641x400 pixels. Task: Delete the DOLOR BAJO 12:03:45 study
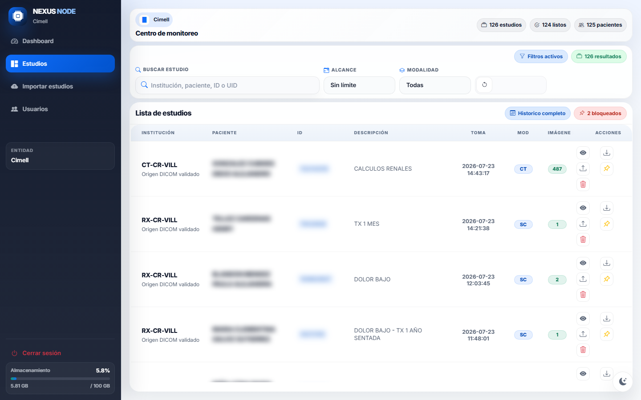point(583,295)
